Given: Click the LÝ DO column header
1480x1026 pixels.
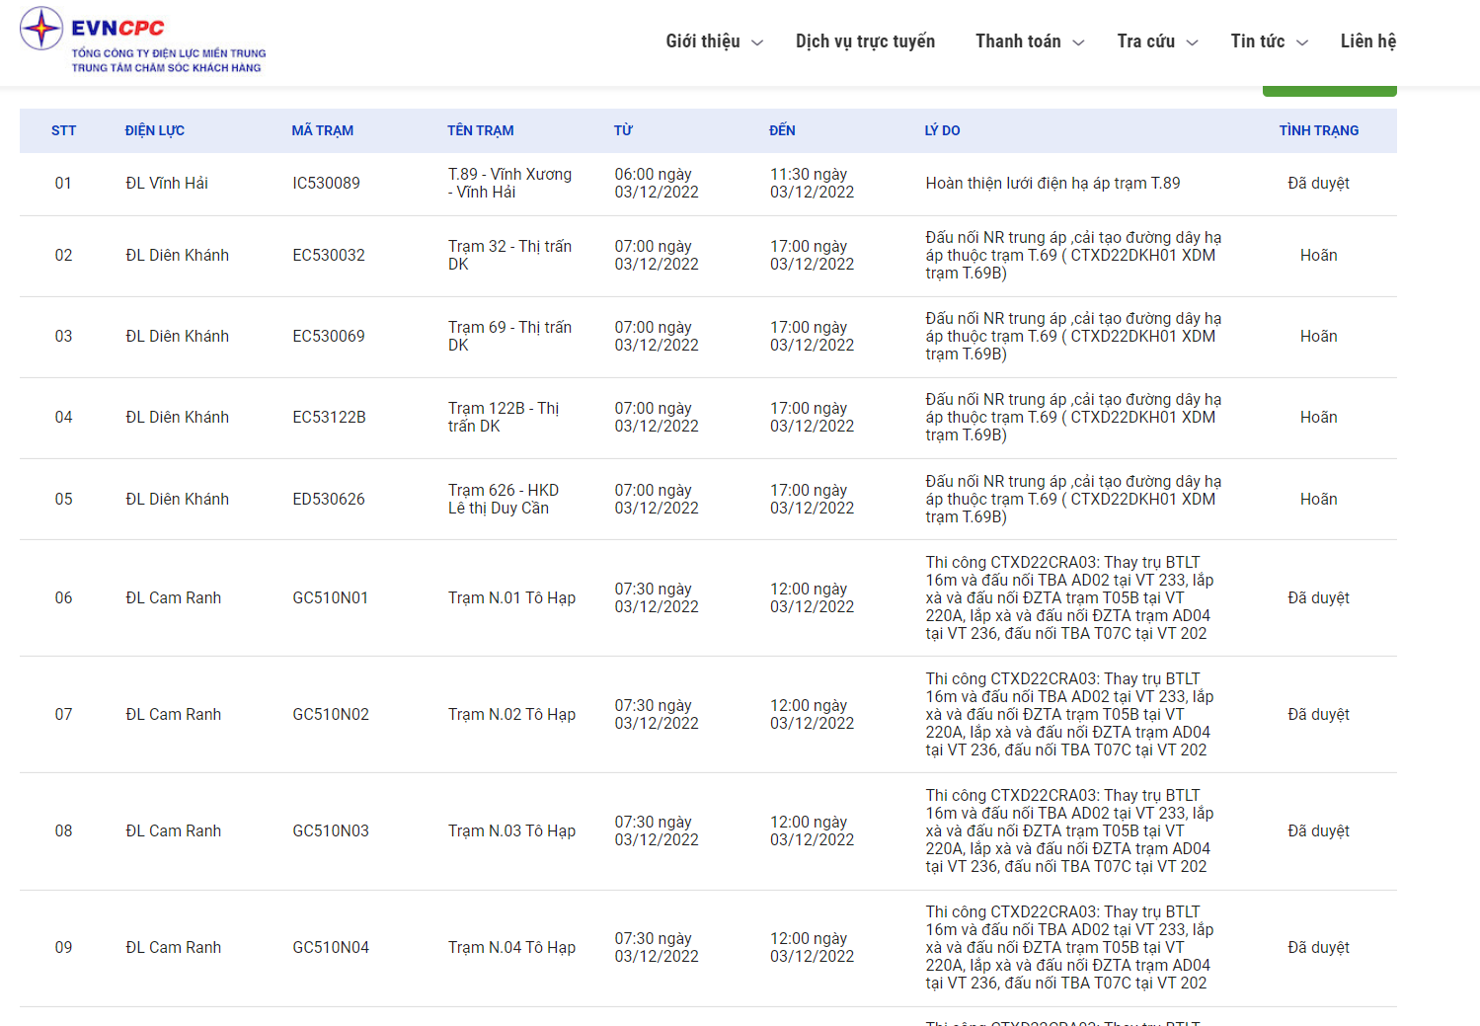Looking at the screenshot, I should tap(942, 130).
